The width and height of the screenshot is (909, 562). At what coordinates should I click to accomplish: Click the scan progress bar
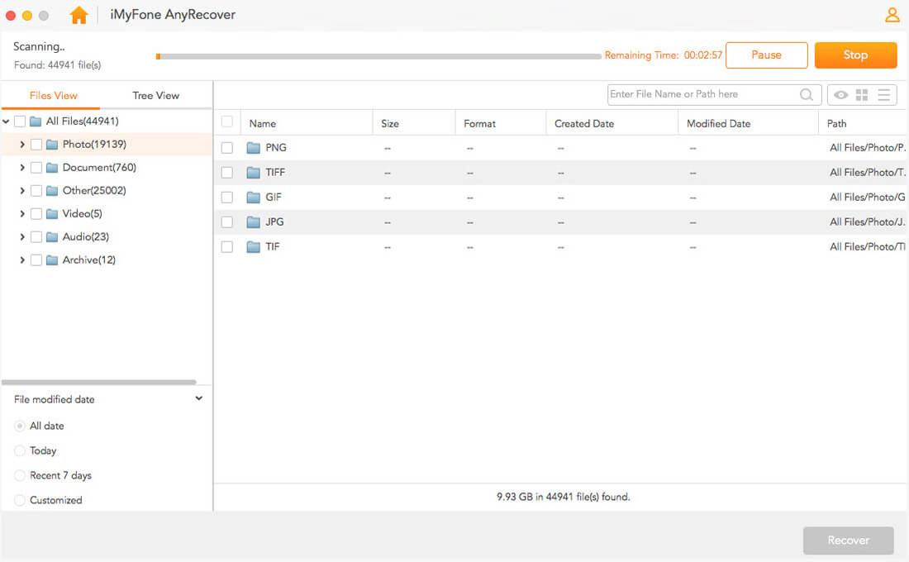[378, 56]
